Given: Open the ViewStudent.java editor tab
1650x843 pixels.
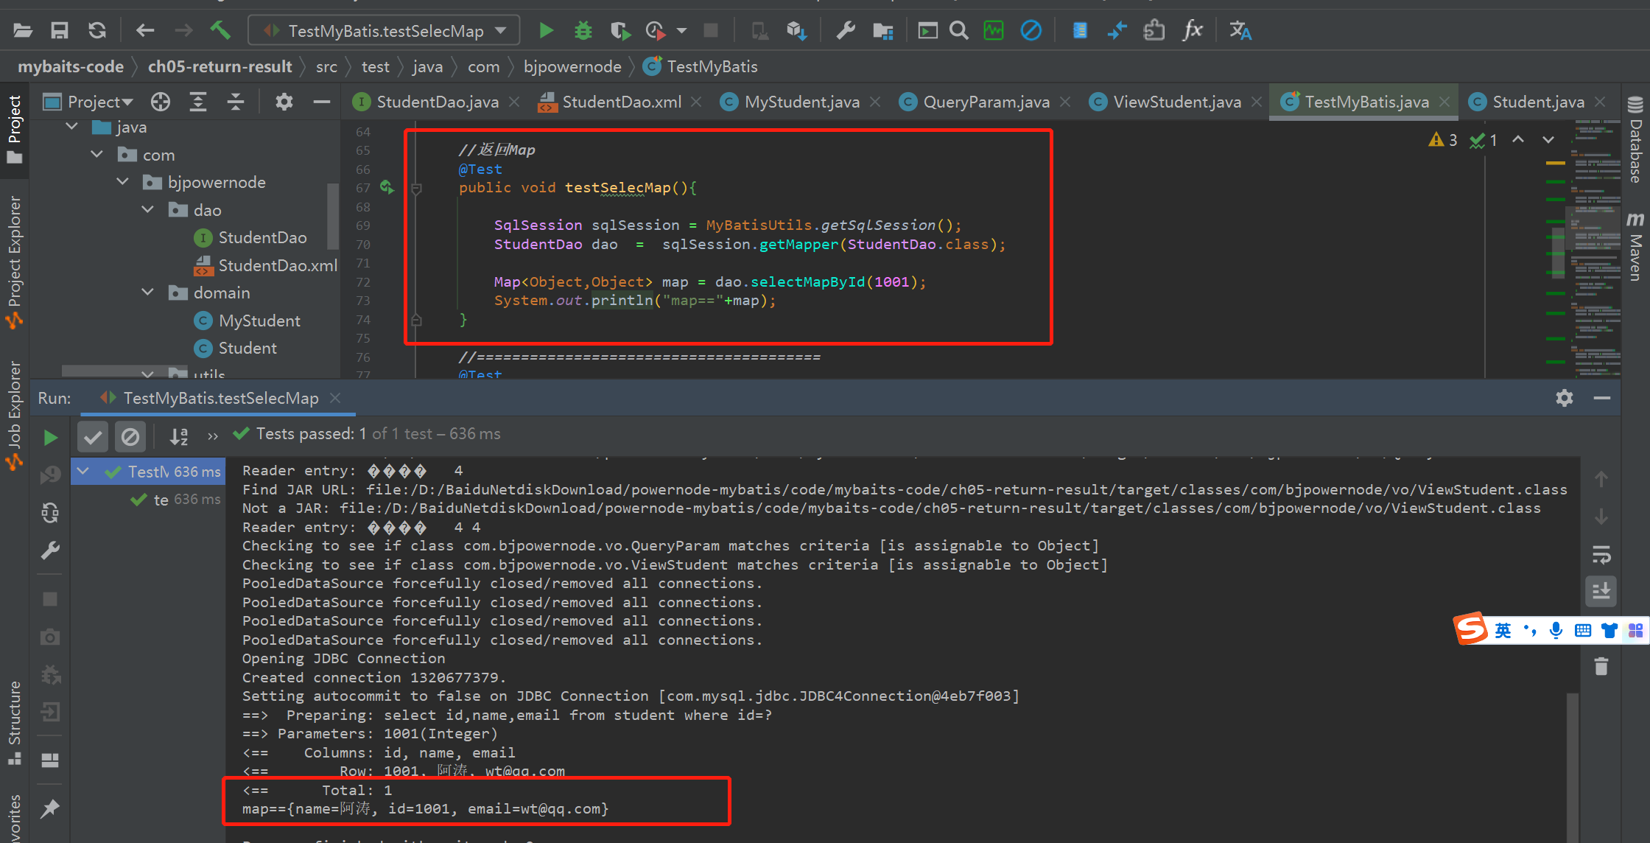Looking at the screenshot, I should pos(1176,102).
